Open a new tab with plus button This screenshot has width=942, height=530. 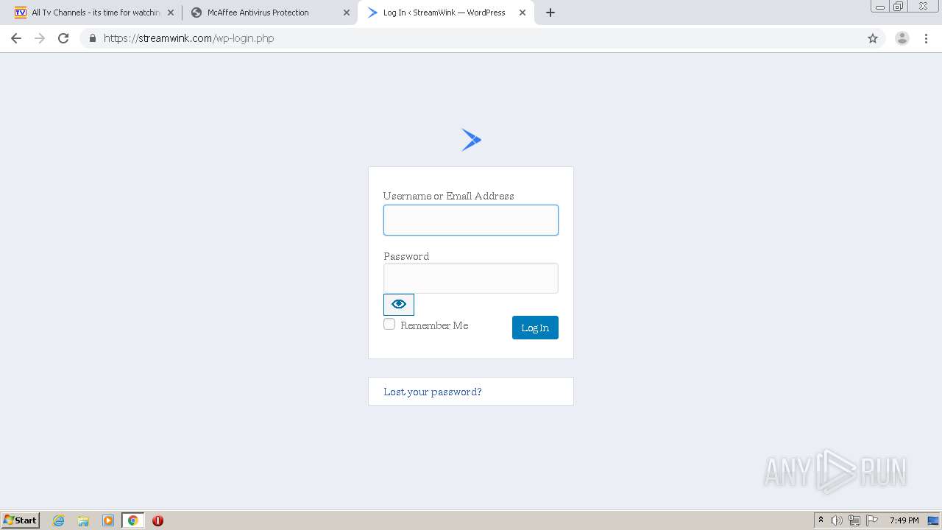tap(550, 13)
